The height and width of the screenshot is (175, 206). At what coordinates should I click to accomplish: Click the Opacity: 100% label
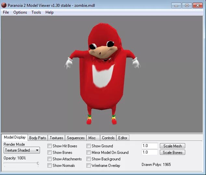[x=15, y=158]
